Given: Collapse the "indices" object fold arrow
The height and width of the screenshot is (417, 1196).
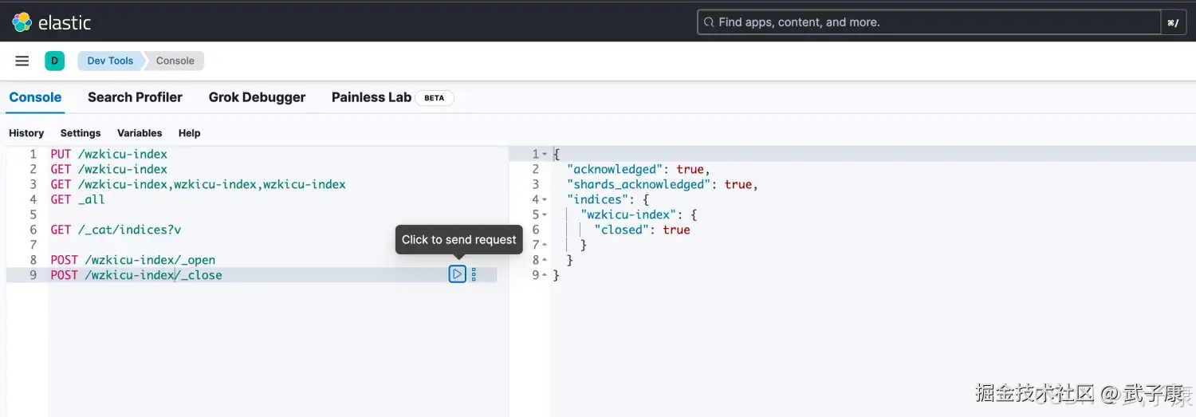Looking at the screenshot, I should pyautogui.click(x=545, y=199).
